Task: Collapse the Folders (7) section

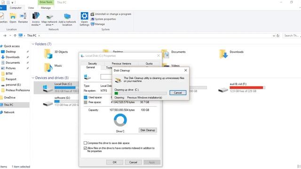Action: point(33,44)
